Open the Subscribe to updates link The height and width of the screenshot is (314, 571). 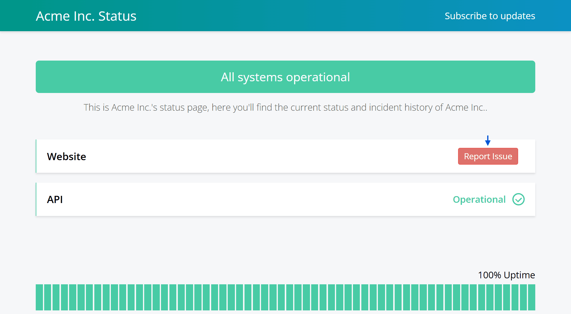[490, 16]
